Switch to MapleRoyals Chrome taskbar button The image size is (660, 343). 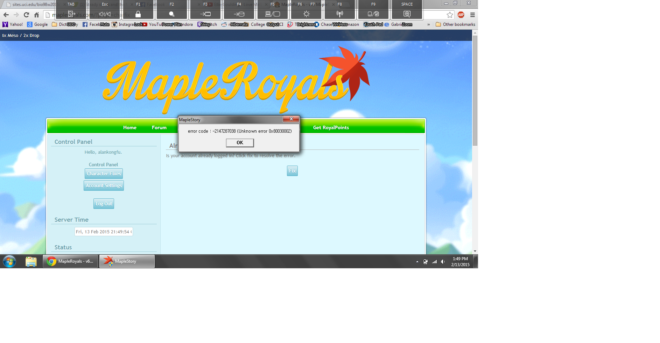click(70, 261)
